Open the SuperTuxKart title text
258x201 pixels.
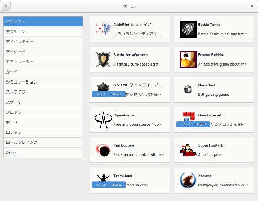tap(210, 145)
